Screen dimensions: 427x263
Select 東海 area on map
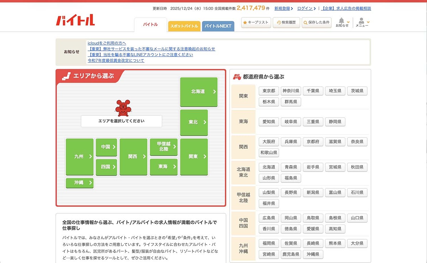click(164, 167)
